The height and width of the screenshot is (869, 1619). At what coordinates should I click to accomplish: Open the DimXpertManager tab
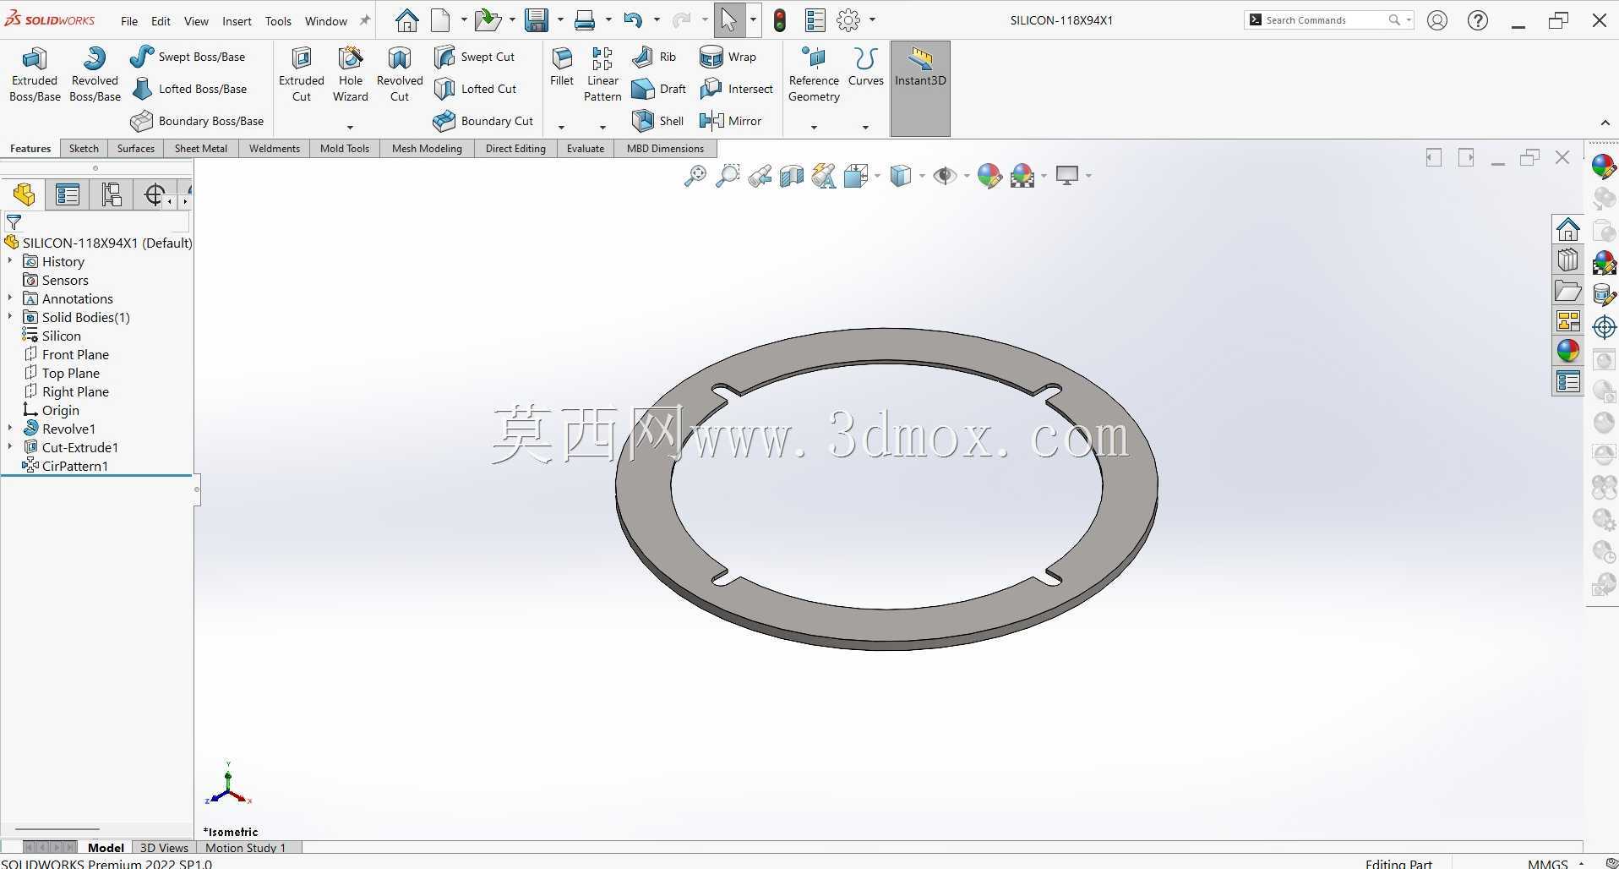pyautogui.click(x=154, y=195)
